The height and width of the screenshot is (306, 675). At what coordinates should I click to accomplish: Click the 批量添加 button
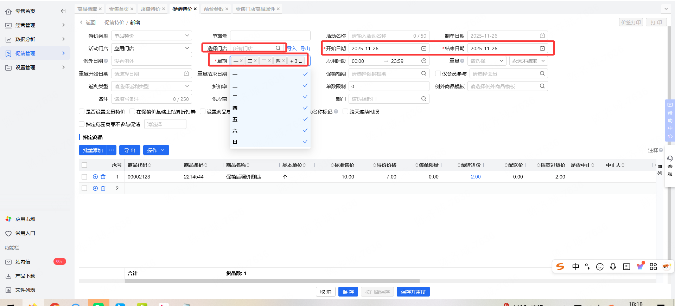[x=93, y=150]
